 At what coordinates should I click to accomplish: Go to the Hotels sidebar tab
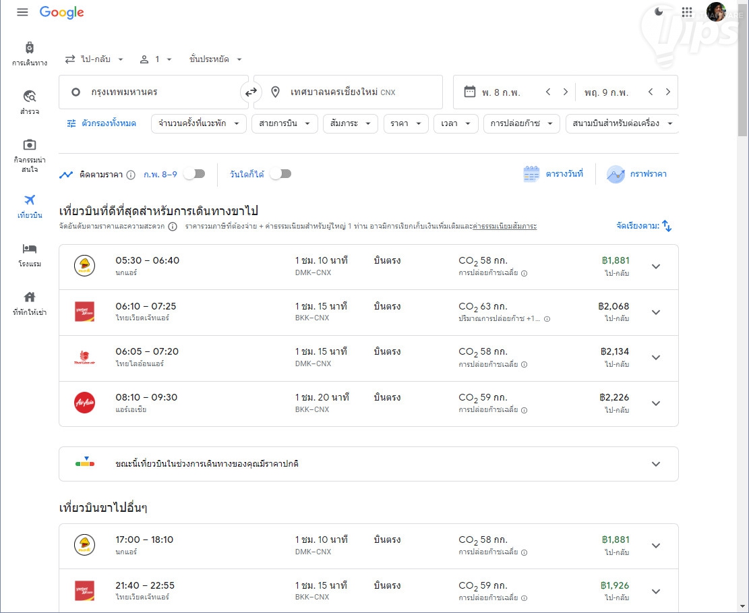(30, 254)
